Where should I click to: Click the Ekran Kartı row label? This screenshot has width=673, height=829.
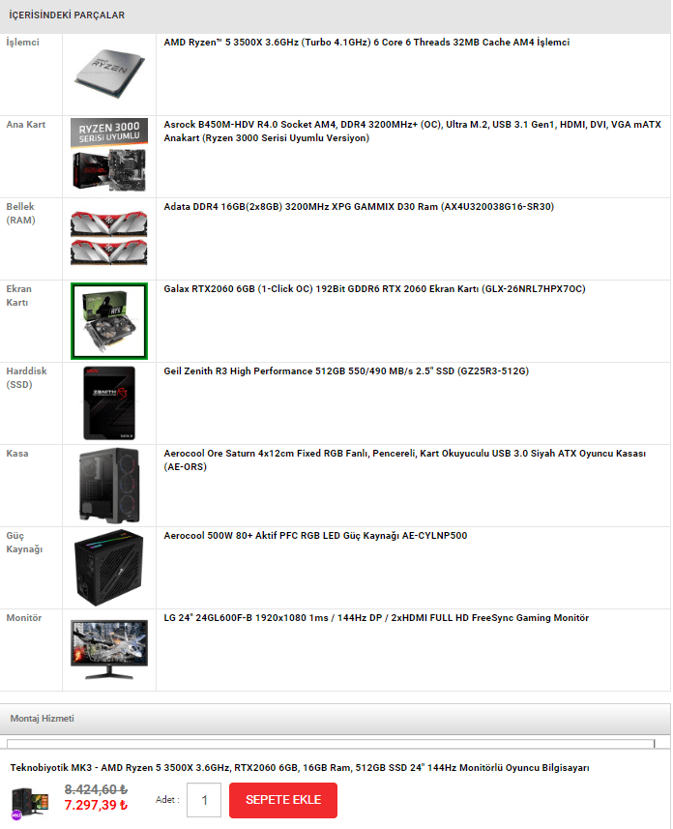coord(19,296)
